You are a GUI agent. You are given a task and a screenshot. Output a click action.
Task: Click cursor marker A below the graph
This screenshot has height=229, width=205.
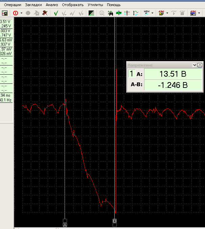65,224
